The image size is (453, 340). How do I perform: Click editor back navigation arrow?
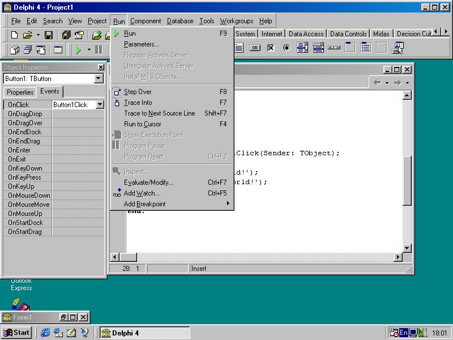(377, 83)
